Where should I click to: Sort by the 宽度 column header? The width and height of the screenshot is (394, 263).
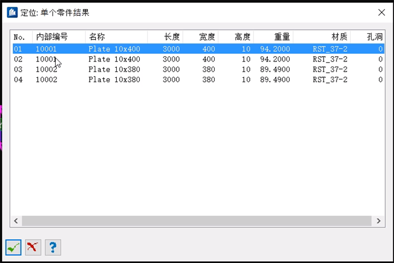[x=207, y=37]
